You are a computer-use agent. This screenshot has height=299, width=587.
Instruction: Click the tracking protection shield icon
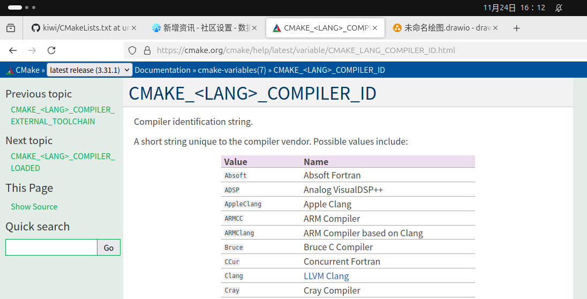(132, 50)
